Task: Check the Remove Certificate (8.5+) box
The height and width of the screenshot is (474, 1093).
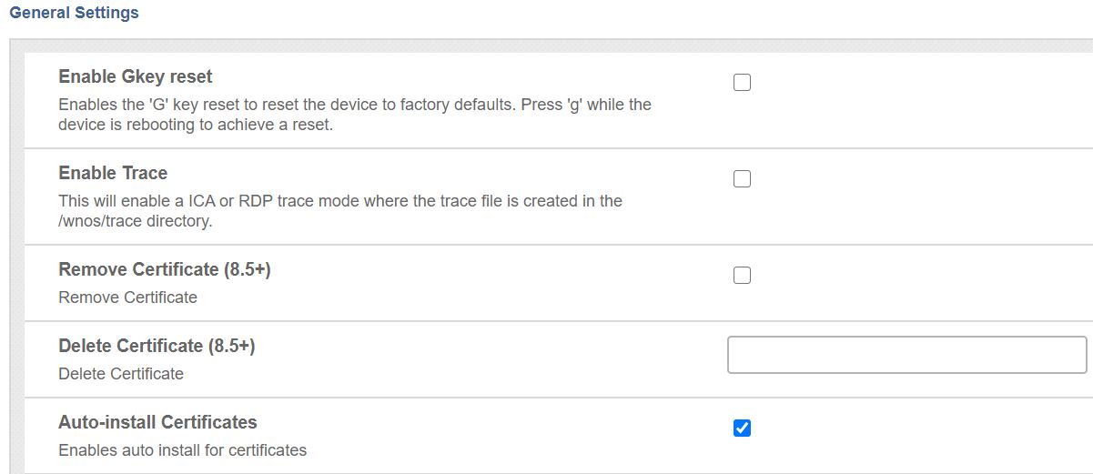Action: 742,276
